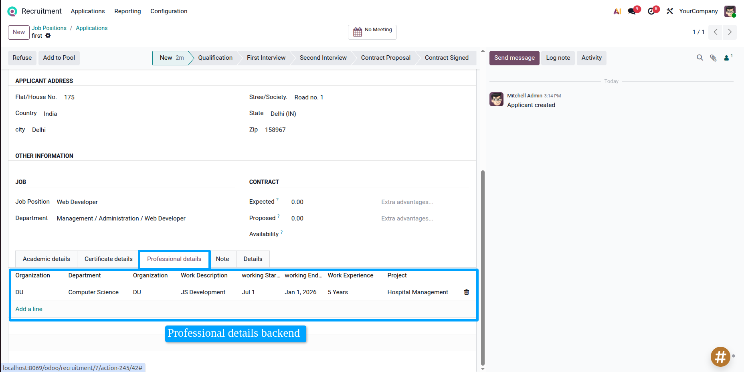
Task: Open the gear settings next to first
Action: 48,36
